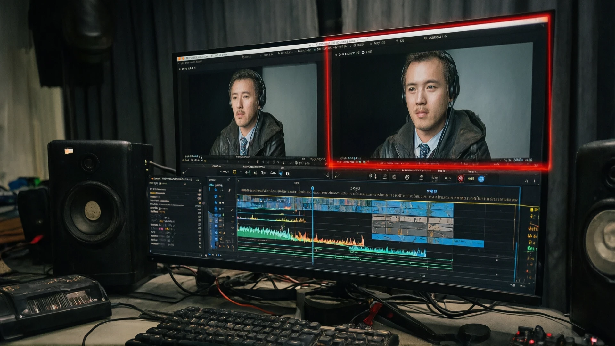Click the at-sign shaped icon in program toolbar

[407, 177]
